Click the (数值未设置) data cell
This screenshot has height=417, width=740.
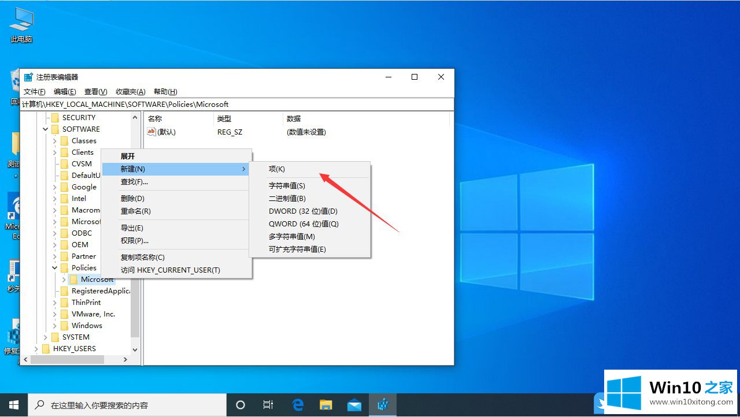[x=306, y=132]
